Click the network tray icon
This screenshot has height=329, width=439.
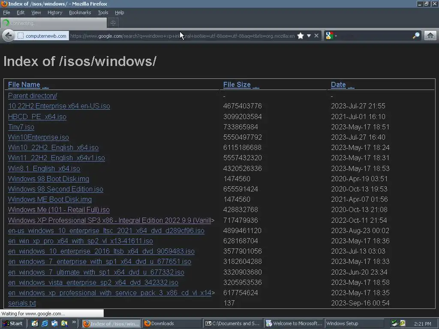[x=395, y=323]
